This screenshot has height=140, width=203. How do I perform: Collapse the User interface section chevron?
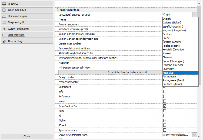coord(57,10)
